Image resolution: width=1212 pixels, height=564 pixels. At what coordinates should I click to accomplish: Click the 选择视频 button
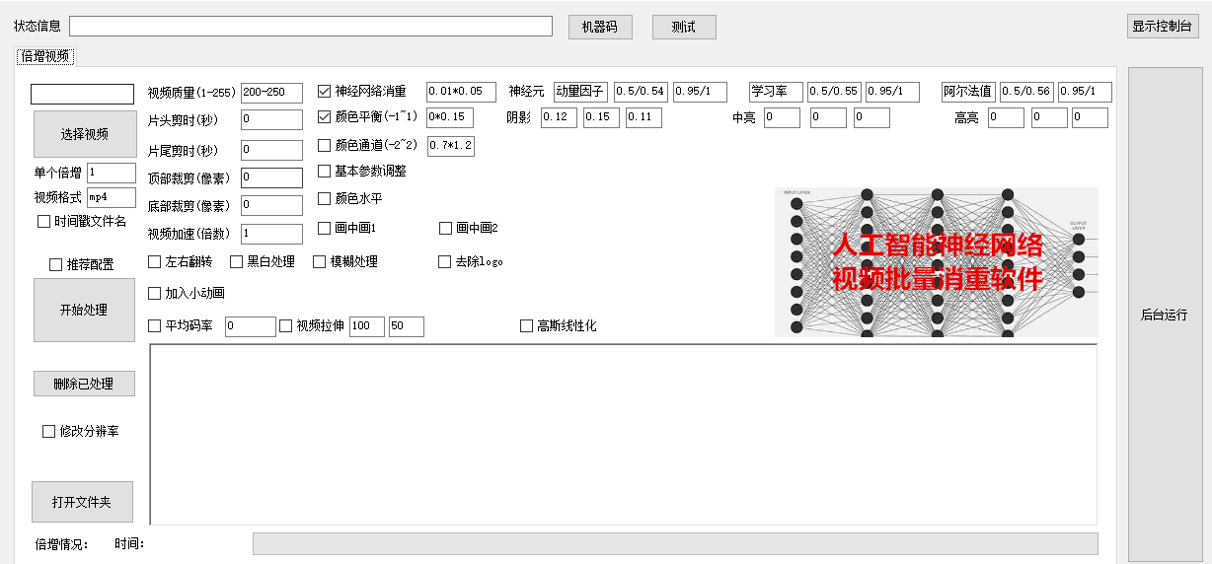click(84, 134)
